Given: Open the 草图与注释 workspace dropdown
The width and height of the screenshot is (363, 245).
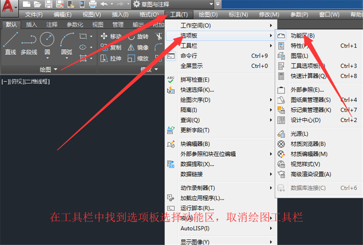Looking at the screenshot, I should click(173, 4).
